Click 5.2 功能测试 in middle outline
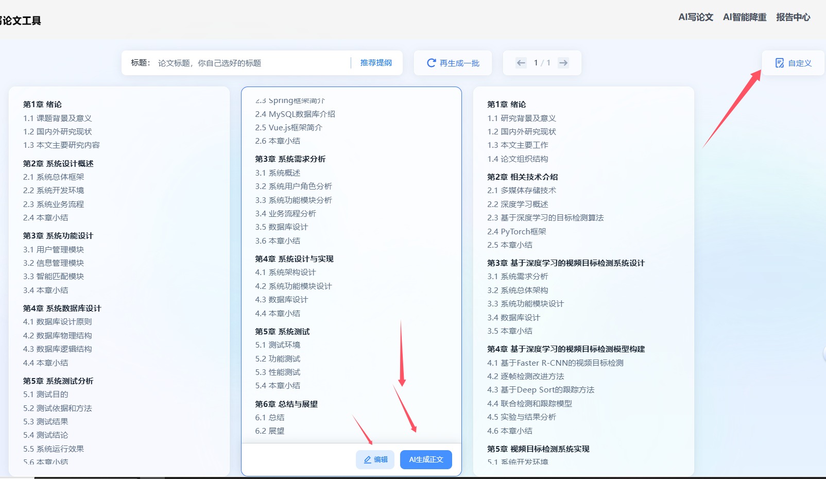Viewport: 826px width, 479px height. pos(278,358)
